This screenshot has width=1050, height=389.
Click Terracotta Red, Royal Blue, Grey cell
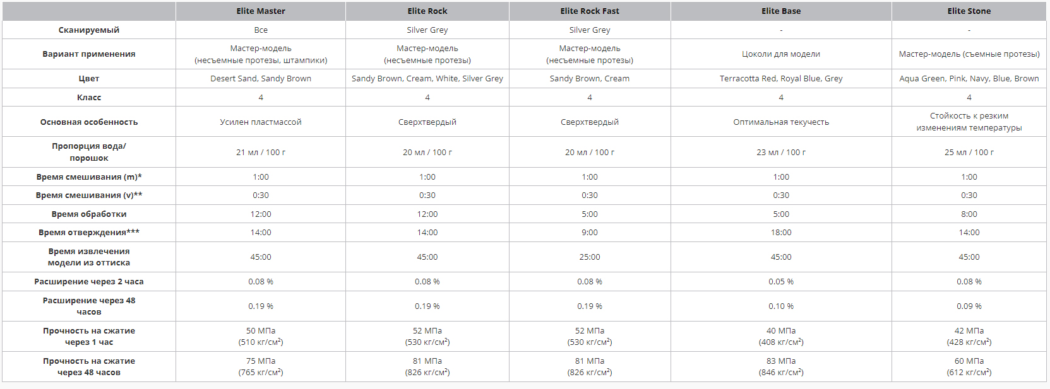coord(781,79)
